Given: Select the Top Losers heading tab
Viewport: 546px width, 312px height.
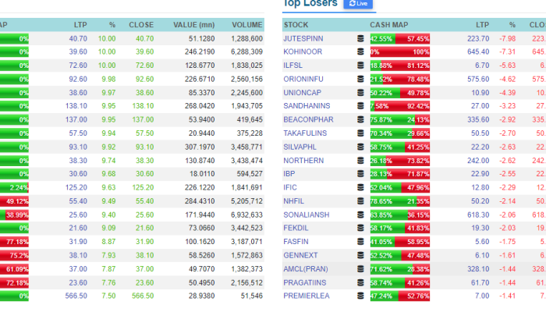Looking at the screenshot, I should tap(310, 3).
